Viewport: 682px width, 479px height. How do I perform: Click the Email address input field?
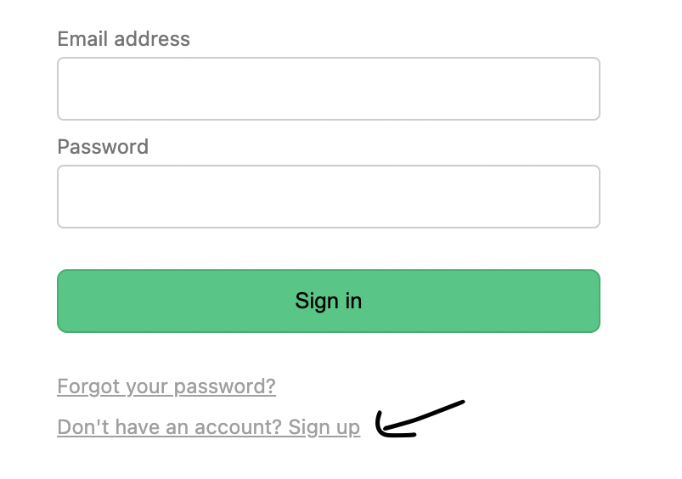(328, 88)
